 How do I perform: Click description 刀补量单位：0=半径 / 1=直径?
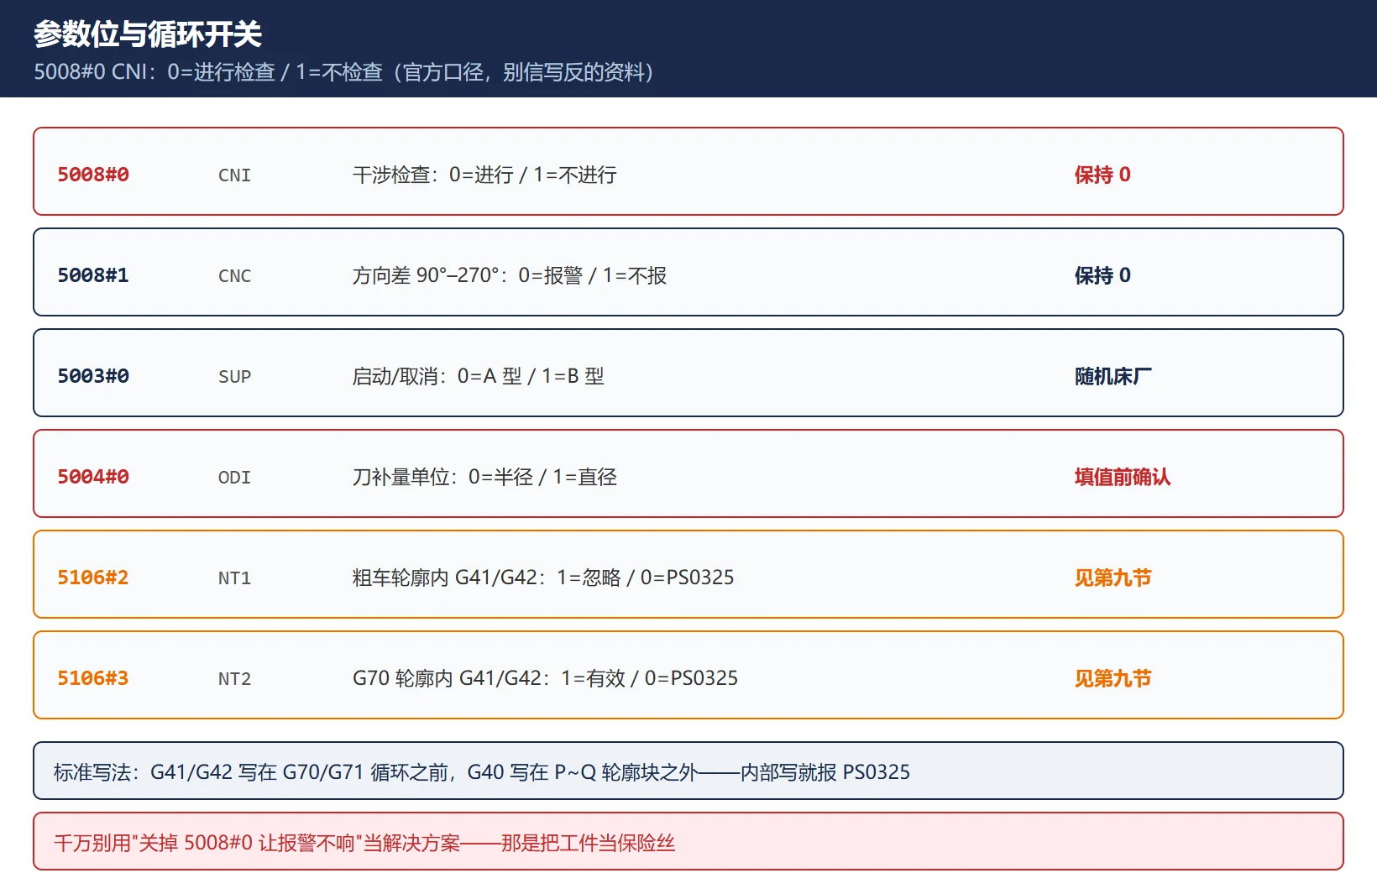pos(484,477)
